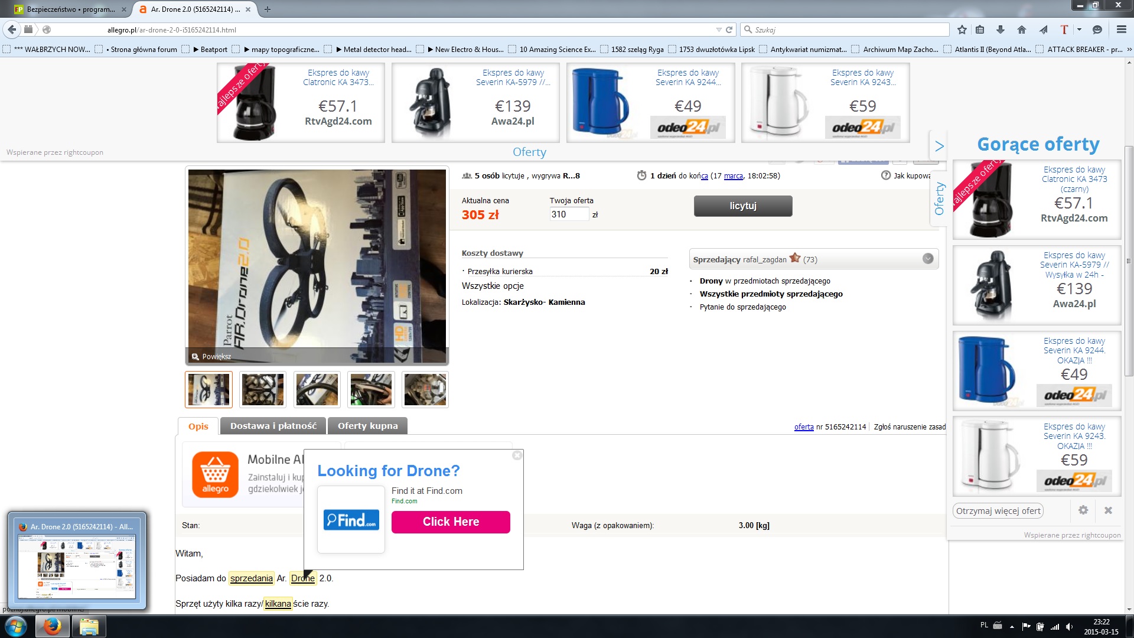
Task: Click the Twoja oferta bid input field
Action: [569, 214]
